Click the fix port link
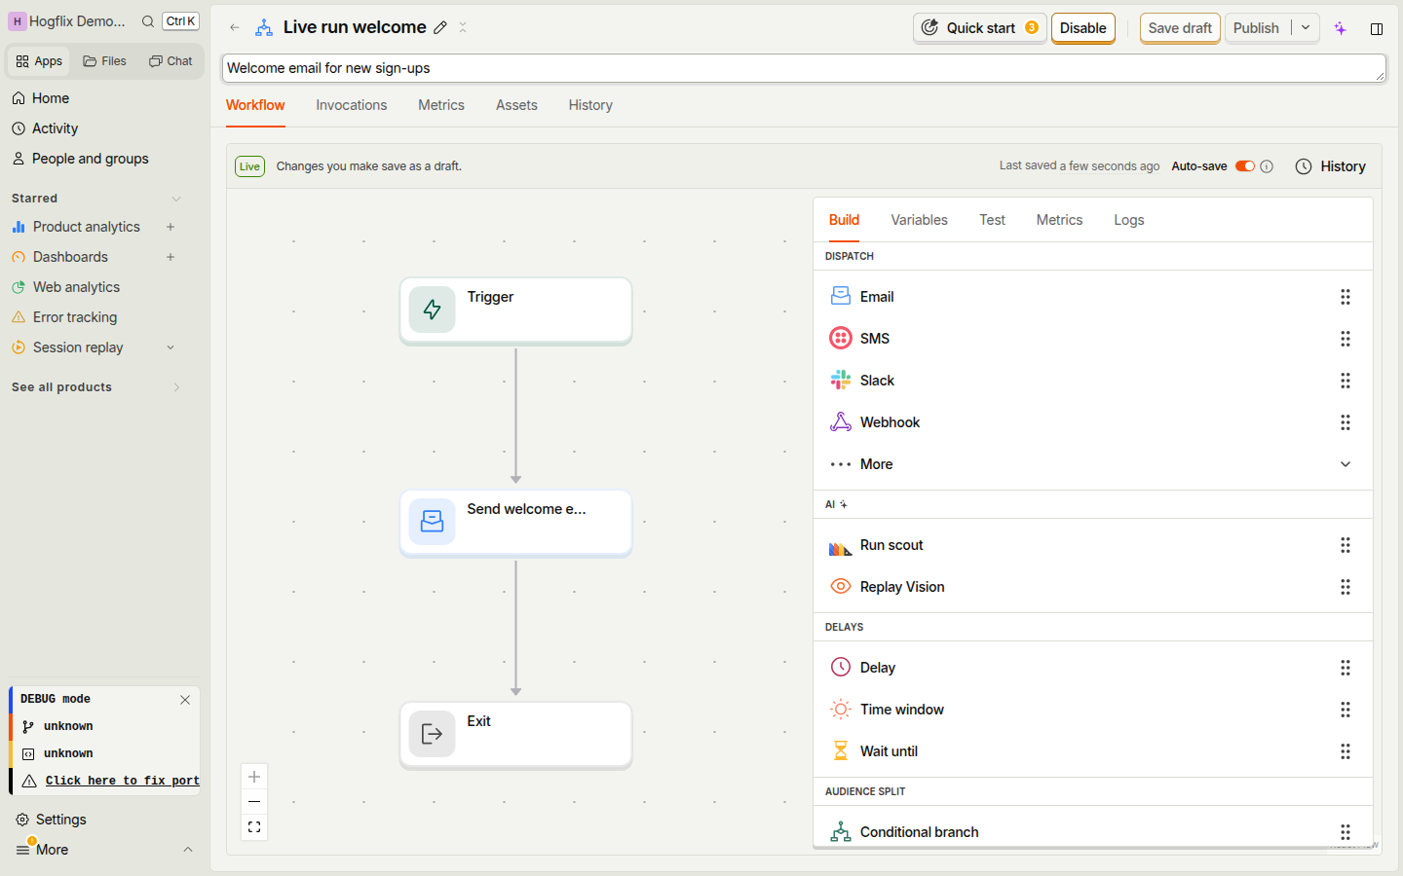 pos(123,781)
